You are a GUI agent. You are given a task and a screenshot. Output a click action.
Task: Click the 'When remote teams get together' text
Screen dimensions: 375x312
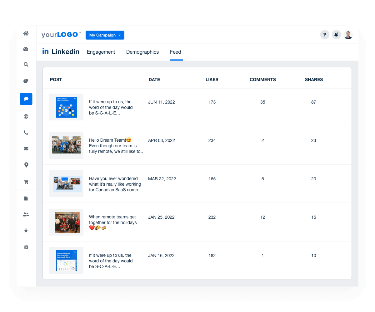coord(113,222)
